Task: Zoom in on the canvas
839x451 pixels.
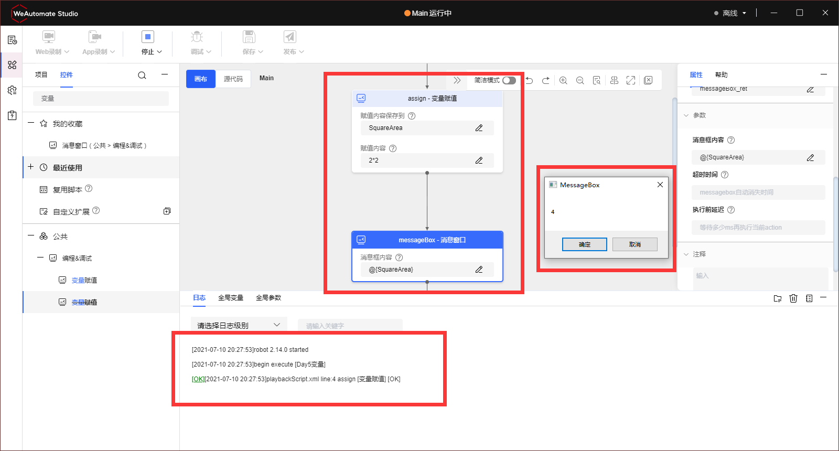Action: 563,80
